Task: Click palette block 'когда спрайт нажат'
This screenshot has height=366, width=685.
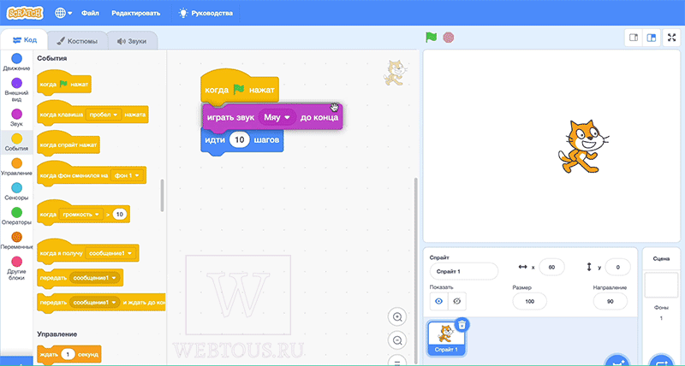Action: coord(68,145)
